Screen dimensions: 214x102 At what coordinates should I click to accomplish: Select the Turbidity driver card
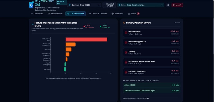click(x=152, y=52)
